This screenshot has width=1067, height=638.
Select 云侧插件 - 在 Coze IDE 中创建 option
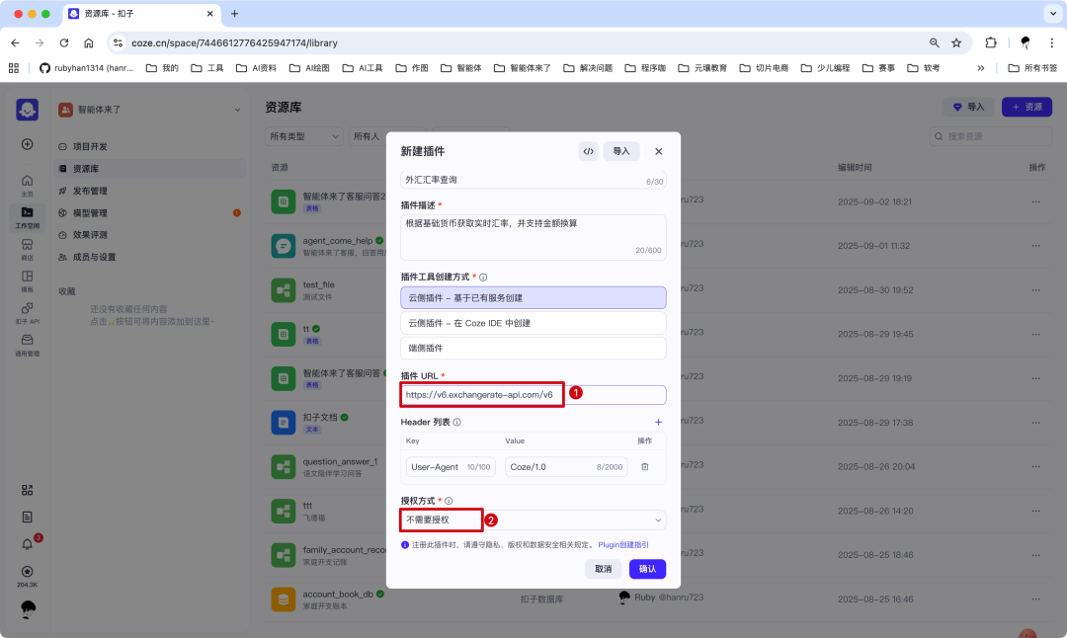pyautogui.click(x=533, y=323)
